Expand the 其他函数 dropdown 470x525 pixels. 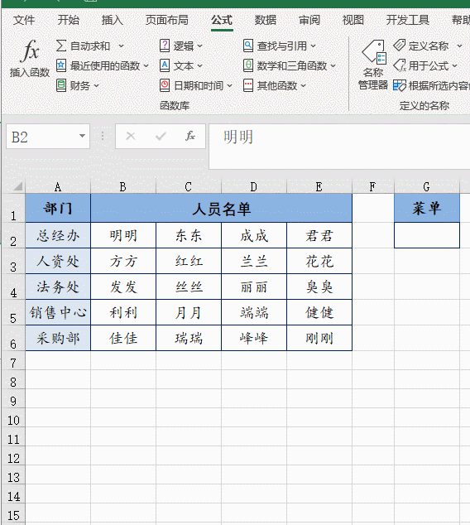[303, 86]
